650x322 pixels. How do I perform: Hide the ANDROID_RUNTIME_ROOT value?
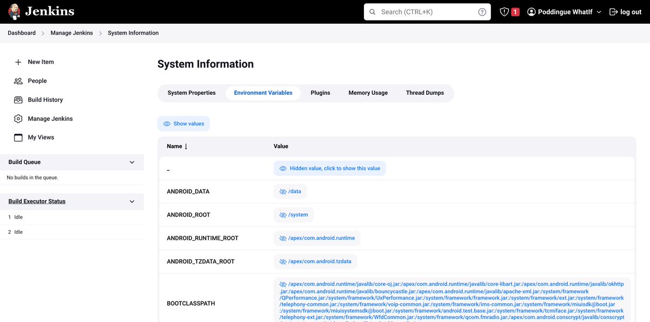(x=317, y=238)
